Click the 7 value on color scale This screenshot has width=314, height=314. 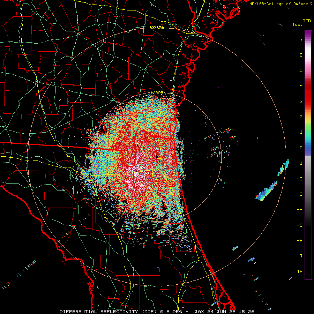click(301, 39)
